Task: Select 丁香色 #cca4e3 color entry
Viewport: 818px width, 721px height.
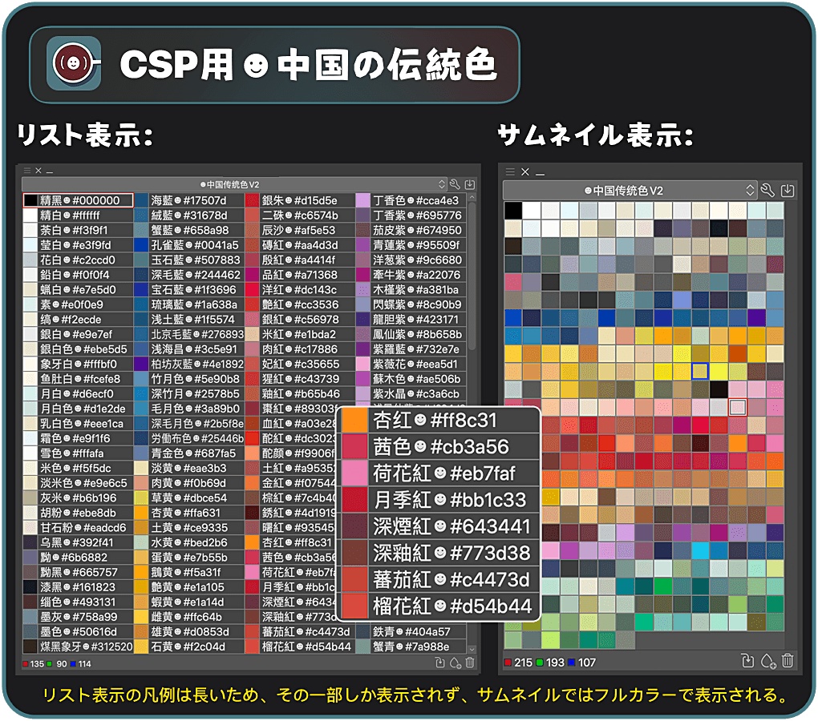Action: 411,200
